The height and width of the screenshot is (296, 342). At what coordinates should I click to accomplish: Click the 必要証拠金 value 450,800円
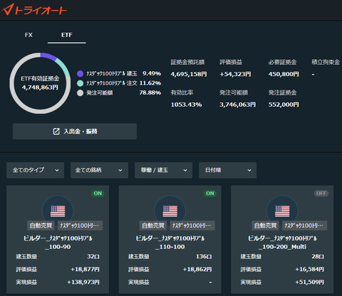(x=284, y=74)
